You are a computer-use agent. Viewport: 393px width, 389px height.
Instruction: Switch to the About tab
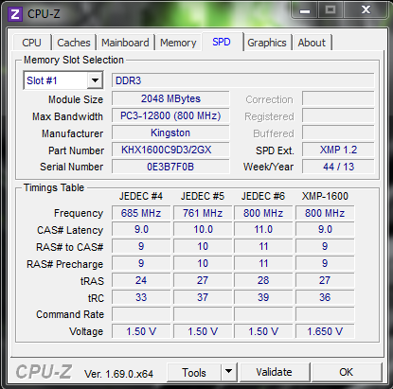(312, 43)
